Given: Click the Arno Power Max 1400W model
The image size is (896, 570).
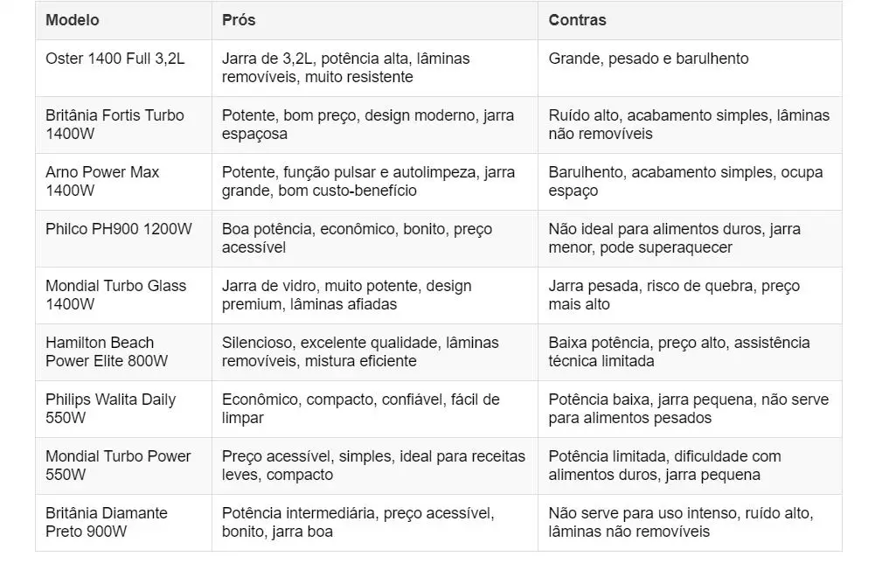Looking at the screenshot, I should [102, 181].
